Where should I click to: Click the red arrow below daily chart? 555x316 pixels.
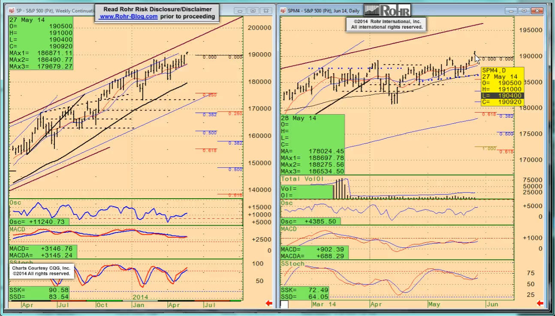point(540,304)
